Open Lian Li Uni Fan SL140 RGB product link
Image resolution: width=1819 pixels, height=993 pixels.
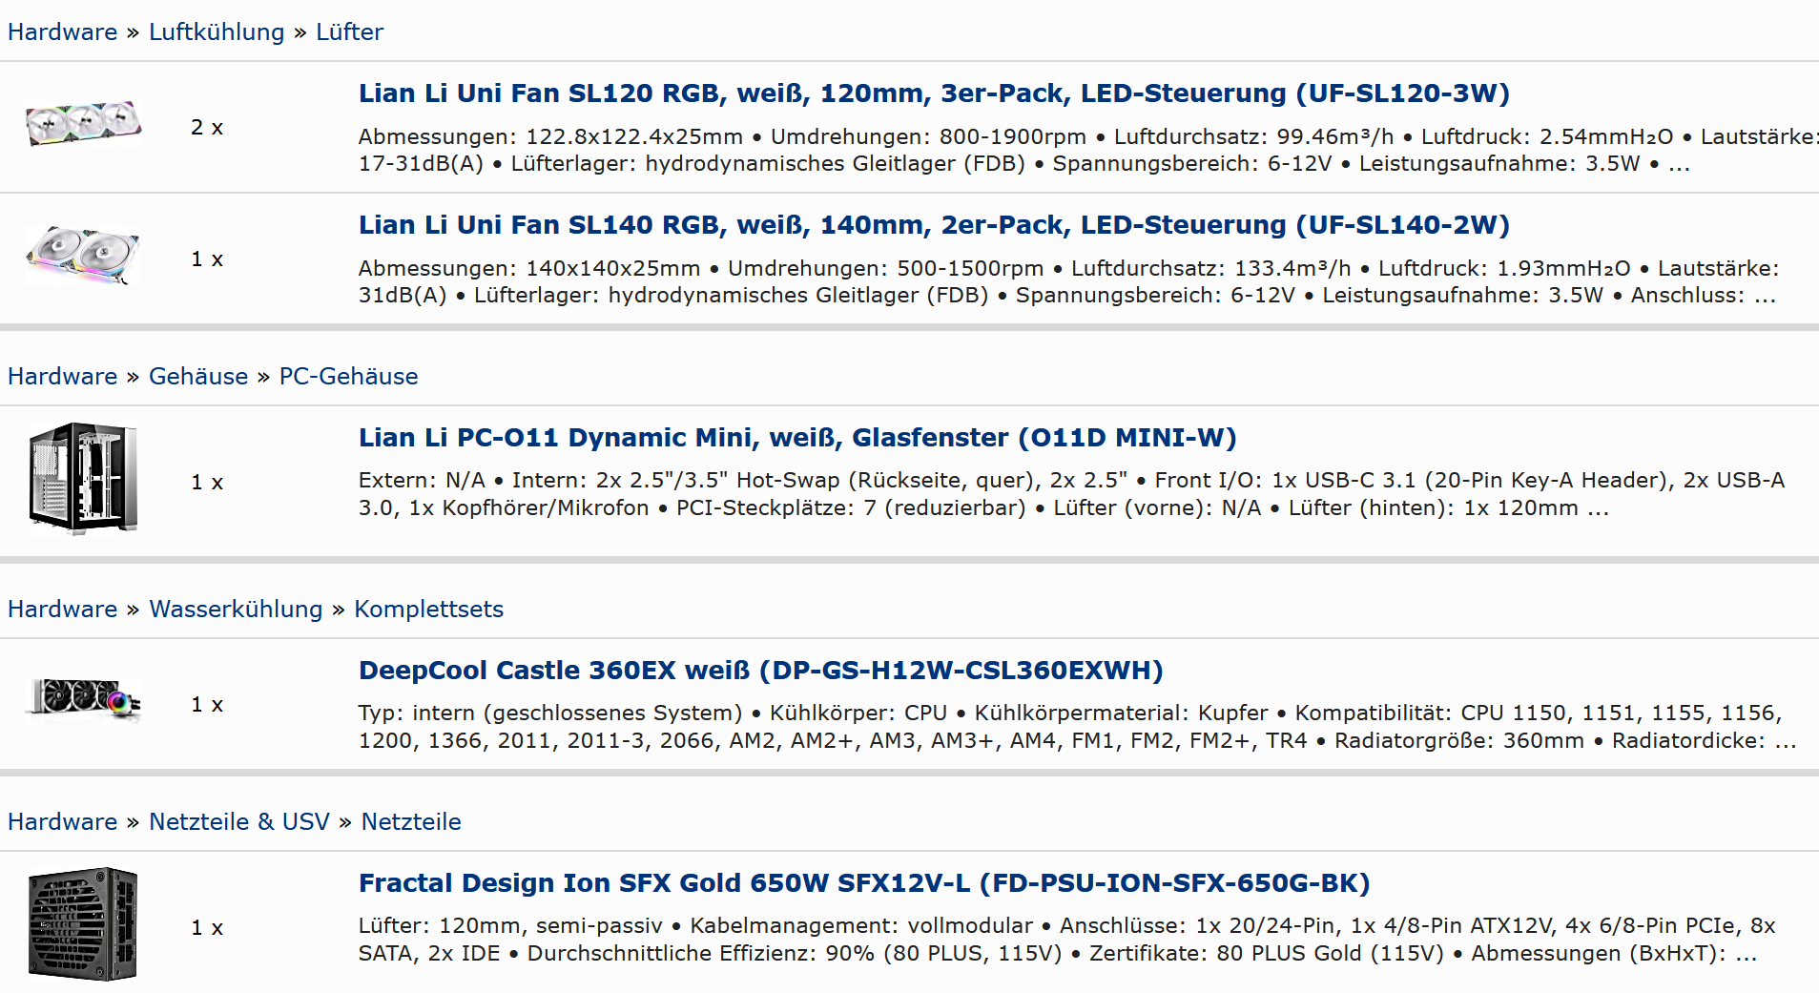coord(934,225)
